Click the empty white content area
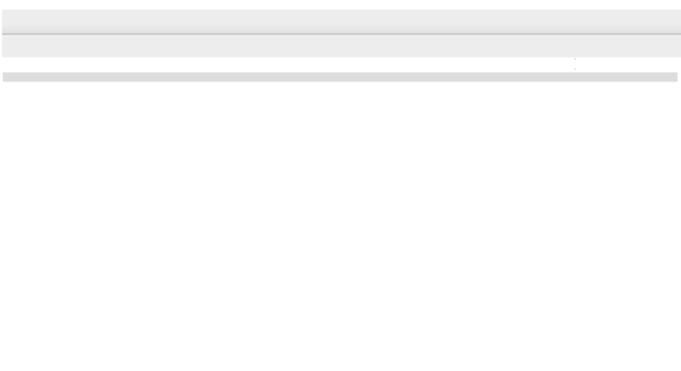 pyautogui.click(x=340, y=226)
